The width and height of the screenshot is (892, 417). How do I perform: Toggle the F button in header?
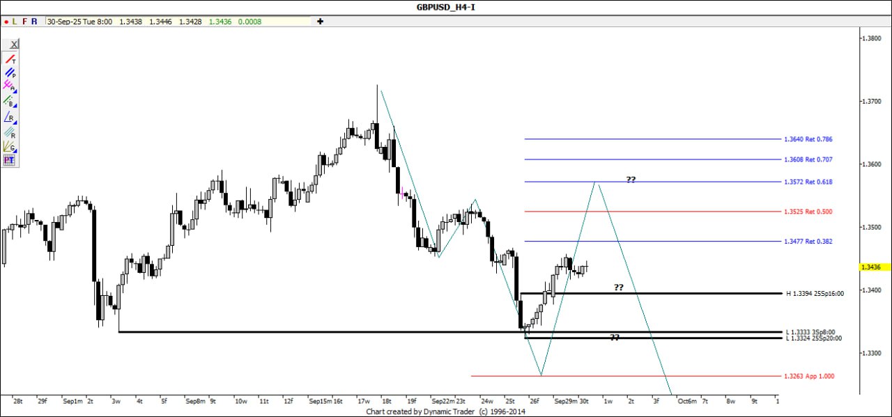[24, 22]
